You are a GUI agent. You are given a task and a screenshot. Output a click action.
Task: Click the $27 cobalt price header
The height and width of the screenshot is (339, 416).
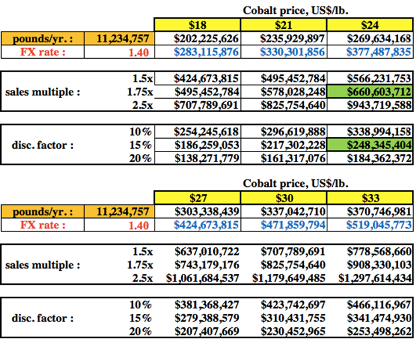[197, 196]
